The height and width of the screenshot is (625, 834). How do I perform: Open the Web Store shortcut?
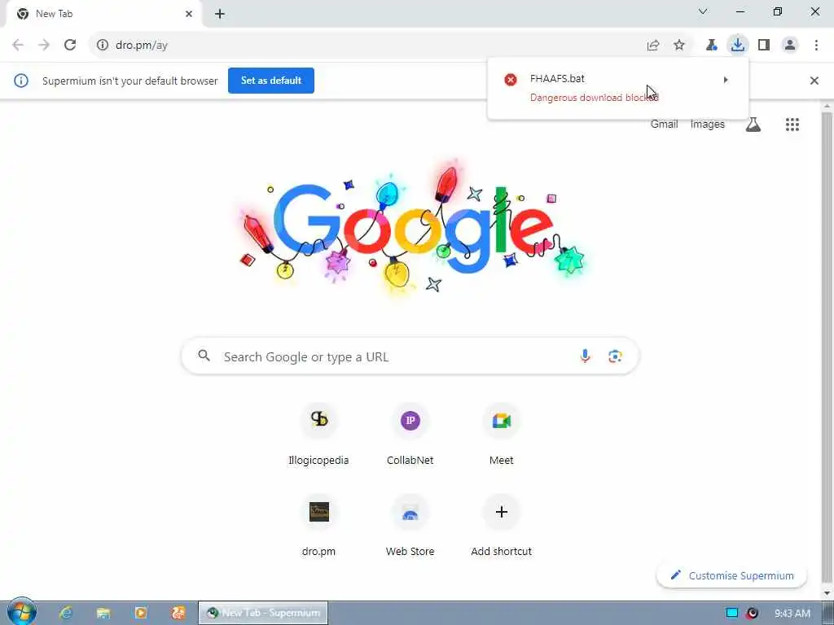[x=410, y=526]
